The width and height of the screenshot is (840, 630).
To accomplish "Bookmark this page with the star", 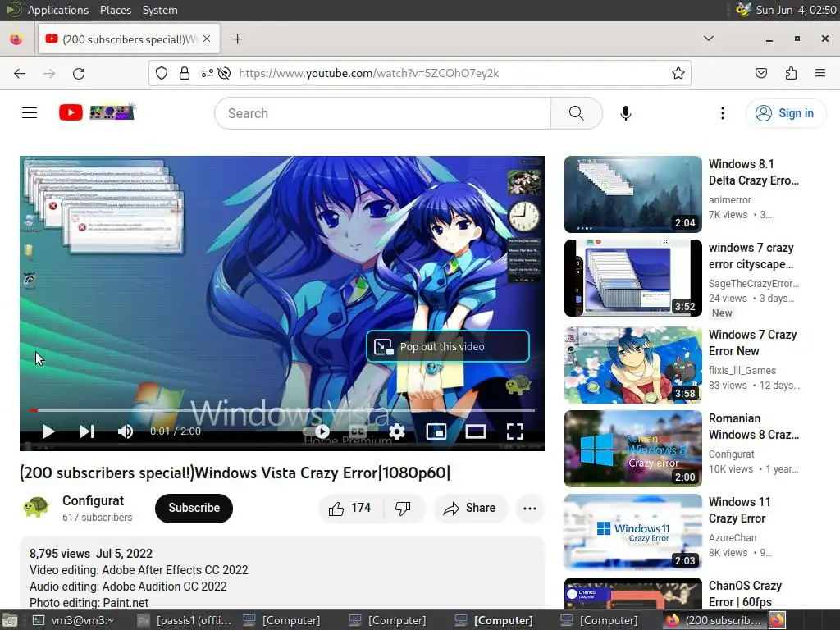I will [678, 73].
